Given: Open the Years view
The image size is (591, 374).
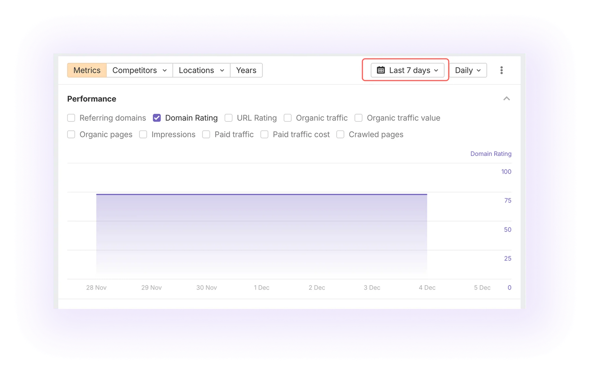Looking at the screenshot, I should (246, 70).
